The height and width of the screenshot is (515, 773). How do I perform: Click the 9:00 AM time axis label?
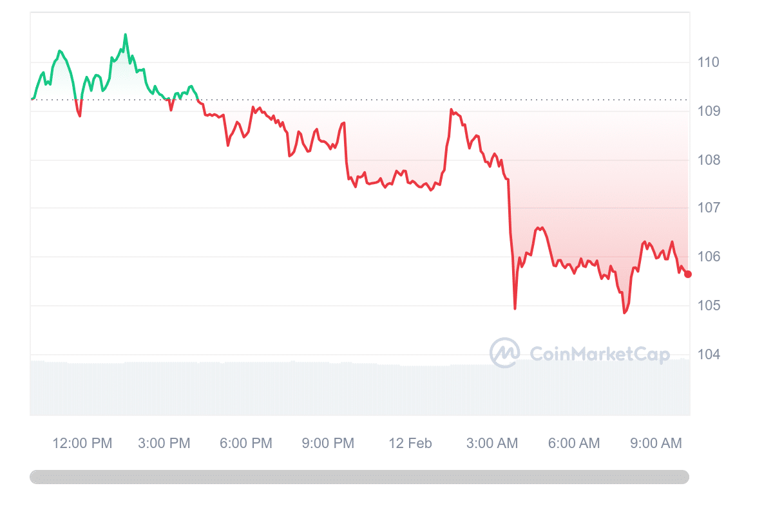click(x=656, y=443)
